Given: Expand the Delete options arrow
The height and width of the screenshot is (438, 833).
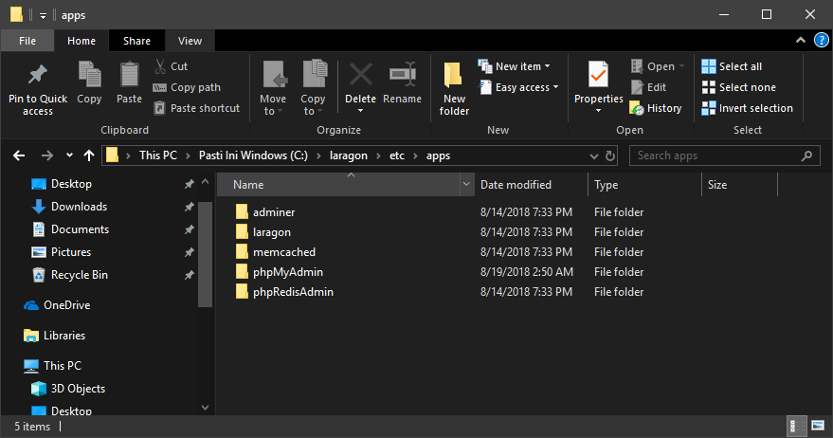Looking at the screenshot, I should click(x=360, y=111).
